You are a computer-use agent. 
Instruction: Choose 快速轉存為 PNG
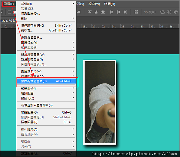pos(46,25)
